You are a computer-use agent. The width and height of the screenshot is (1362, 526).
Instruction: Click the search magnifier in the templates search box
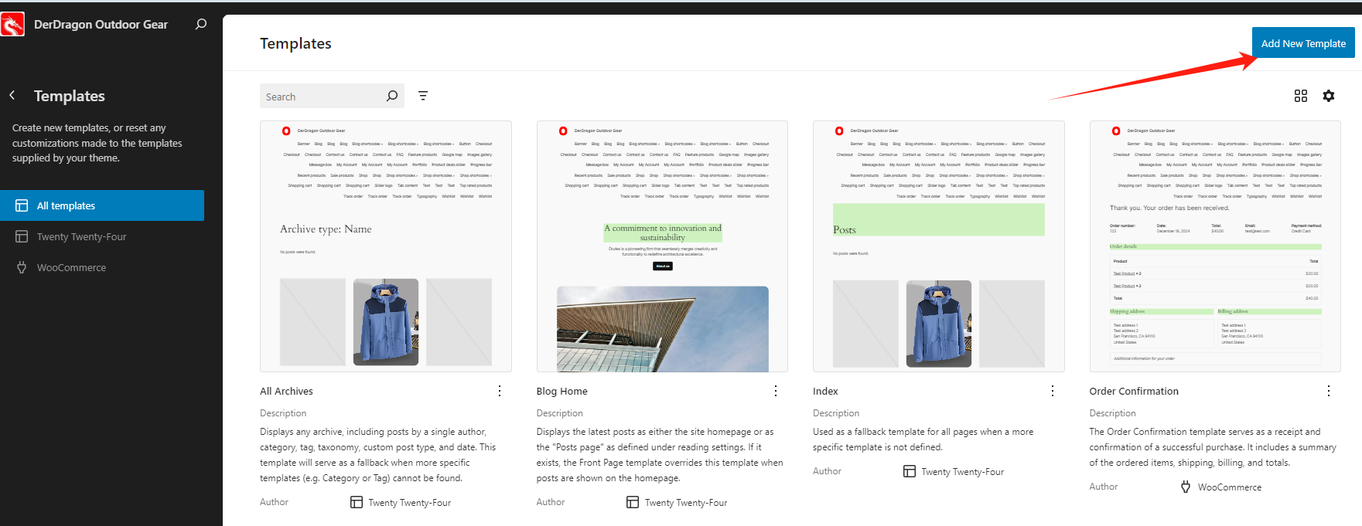coord(392,96)
